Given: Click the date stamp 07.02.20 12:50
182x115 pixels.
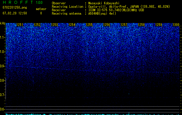Looking at the screenshot, I should pyautogui.click(x=15, y=13).
